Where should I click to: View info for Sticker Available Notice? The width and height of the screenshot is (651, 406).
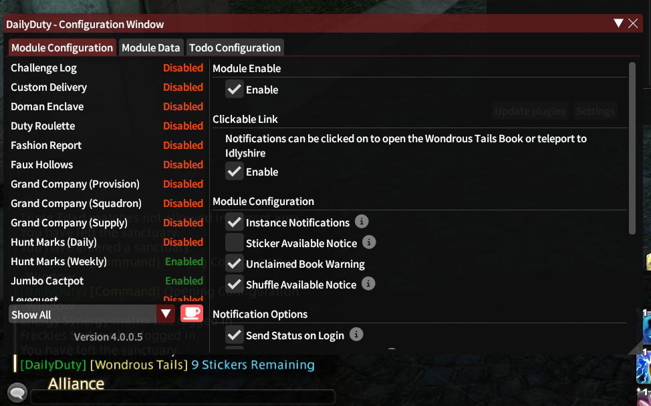369,242
